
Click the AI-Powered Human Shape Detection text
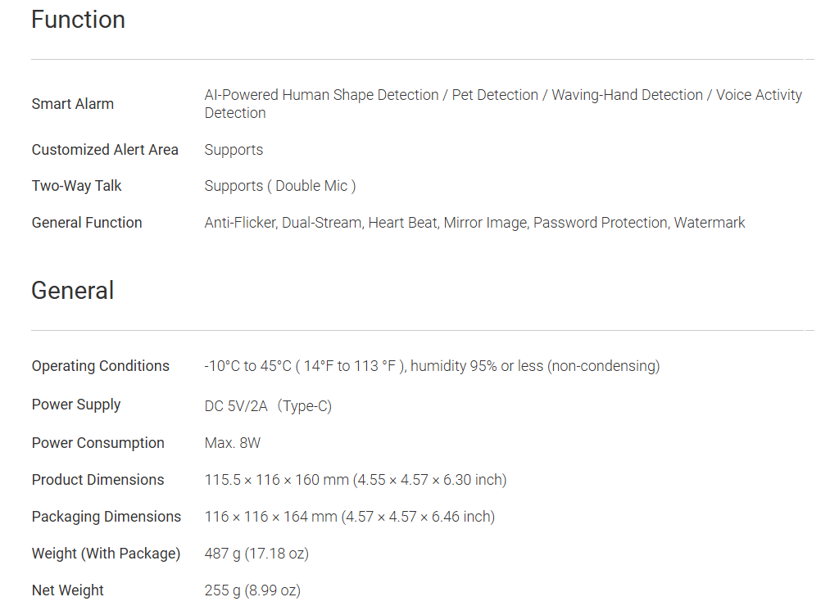tap(321, 95)
